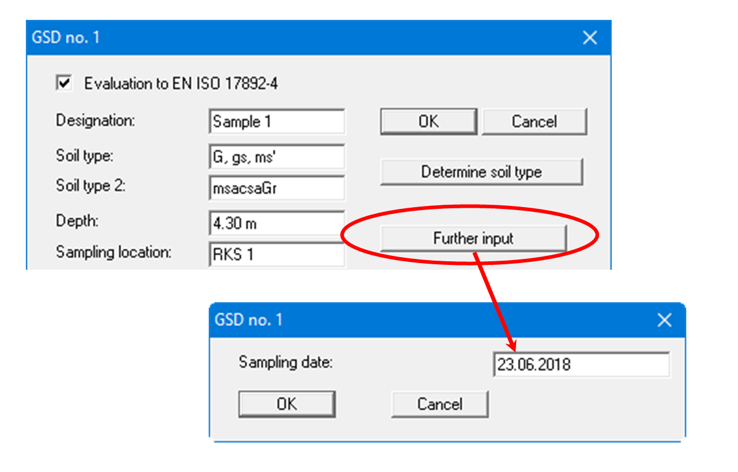Click the Sampling date: text label
This screenshot has width=738, height=472.
[x=286, y=362]
